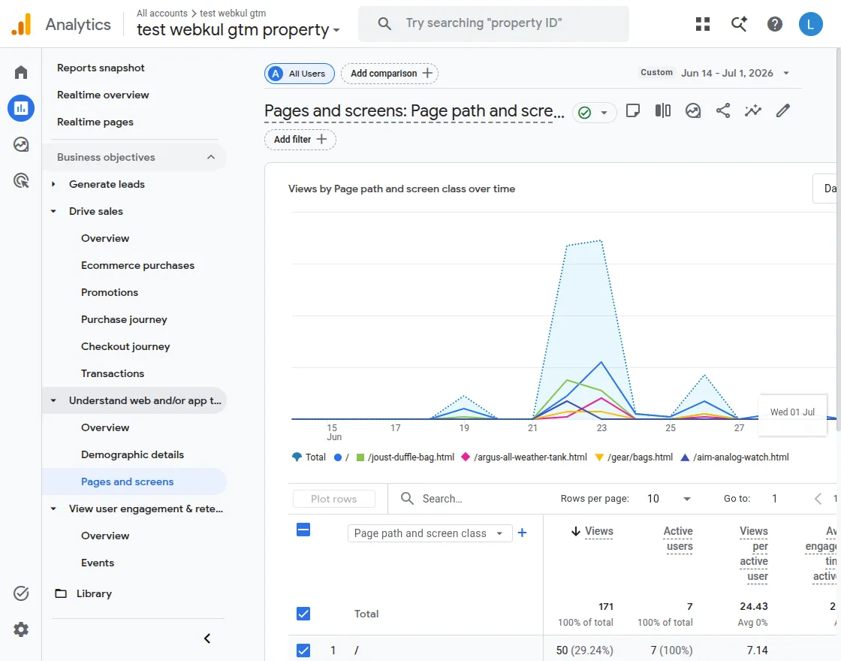Screen dimensions: 841x661
Task: Open the sparkline insights icon
Action: (x=753, y=111)
